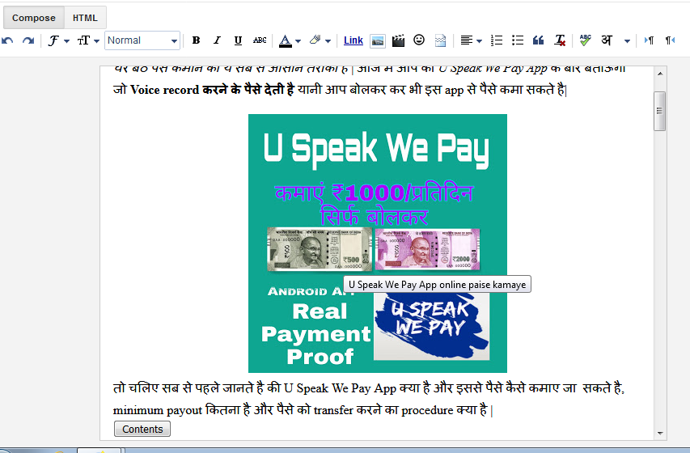This screenshot has width=690, height=453.
Task: Expand the font family dropdown arrow
Action: 67,41
